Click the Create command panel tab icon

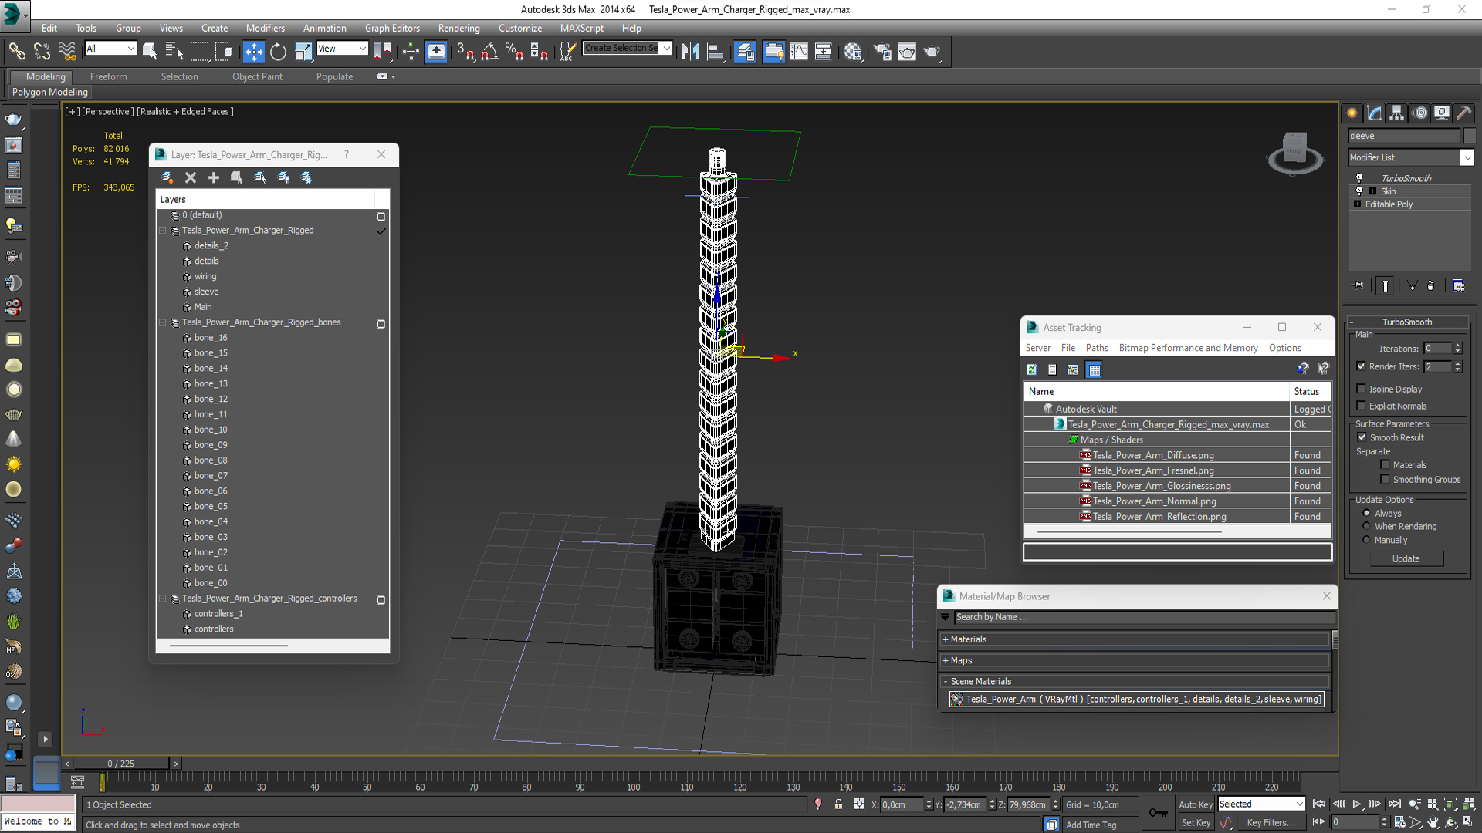pos(1352,113)
